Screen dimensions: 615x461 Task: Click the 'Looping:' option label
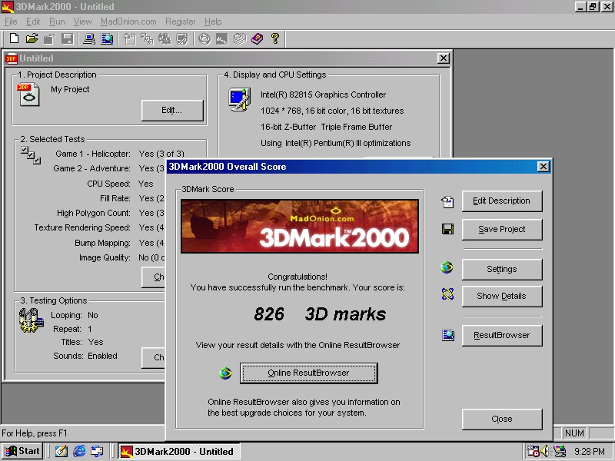point(66,315)
